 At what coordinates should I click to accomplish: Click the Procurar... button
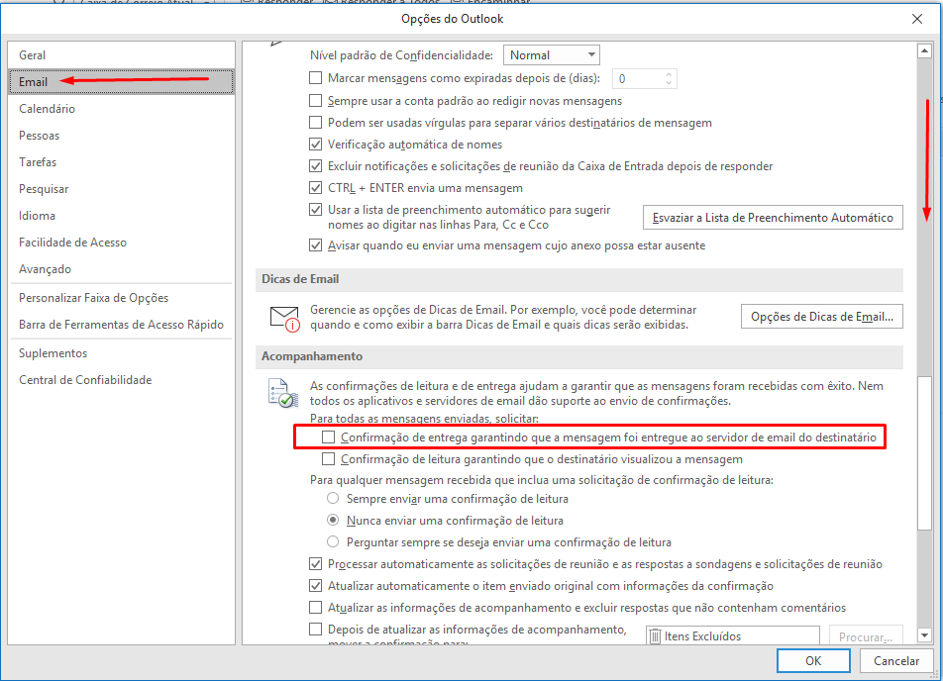[x=866, y=635]
